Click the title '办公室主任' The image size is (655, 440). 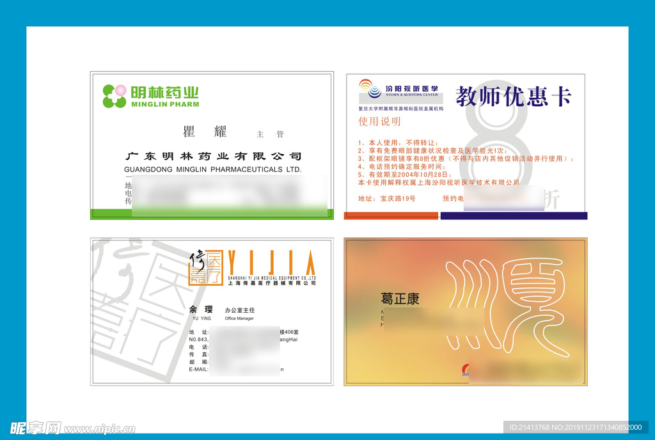[240, 310]
